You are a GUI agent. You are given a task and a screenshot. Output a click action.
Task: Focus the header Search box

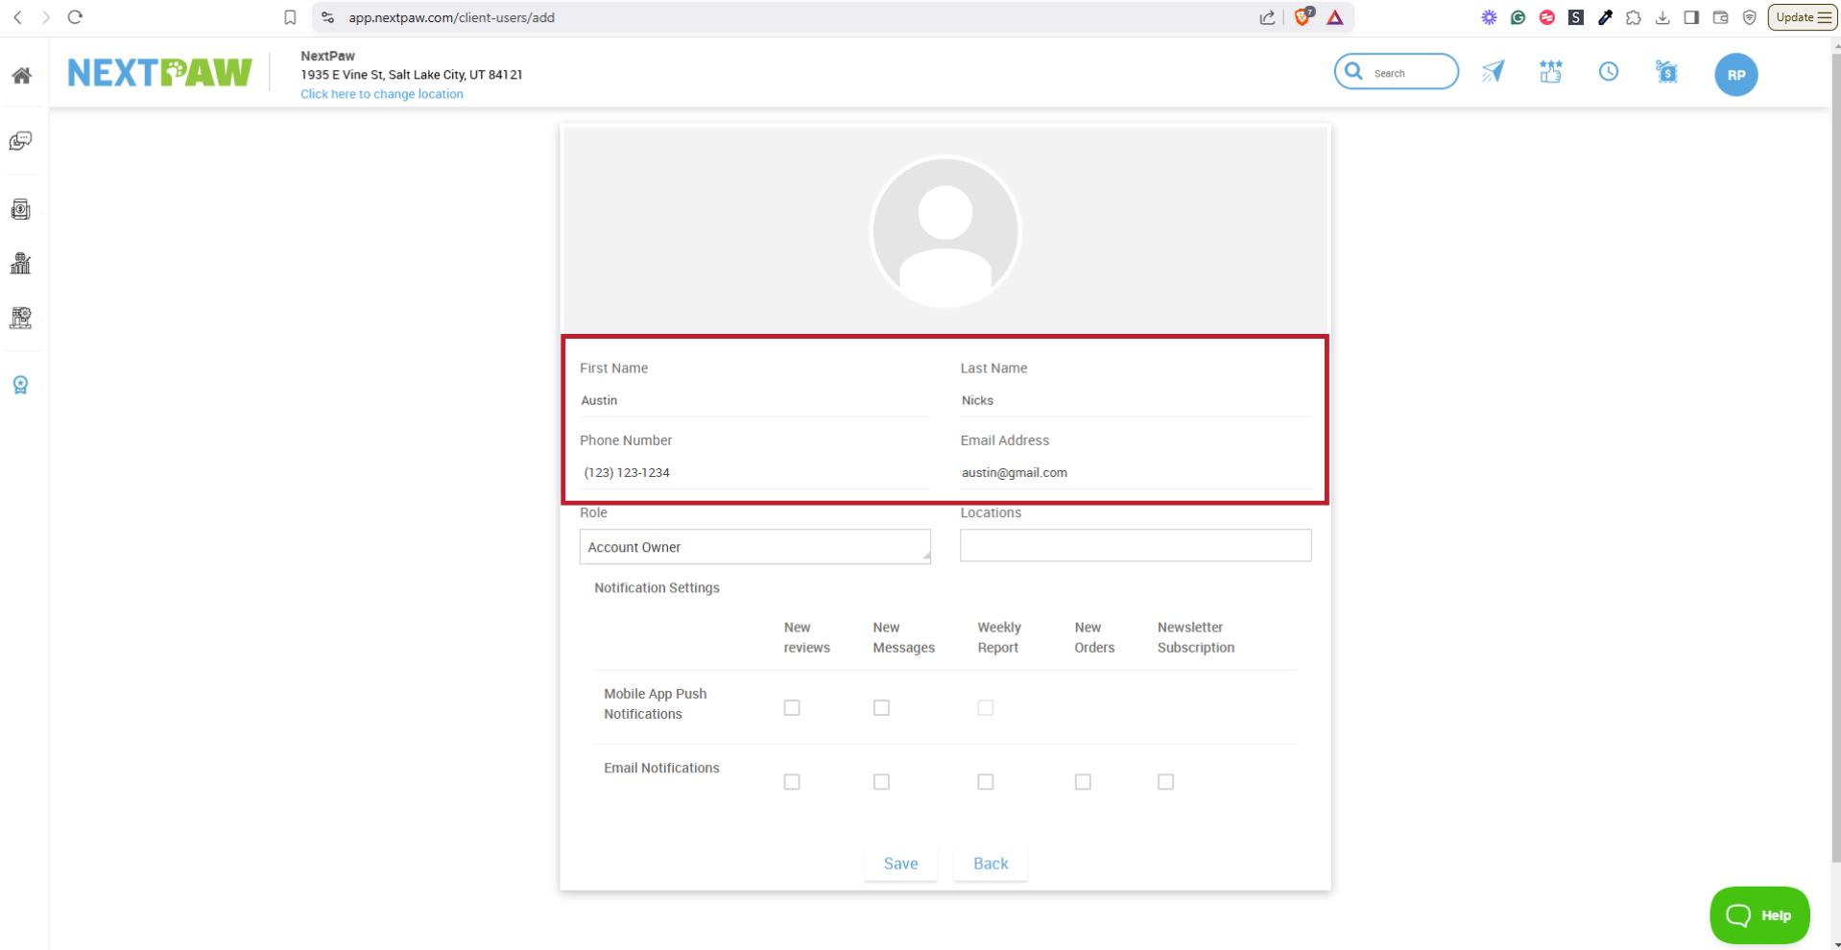coord(1397,72)
